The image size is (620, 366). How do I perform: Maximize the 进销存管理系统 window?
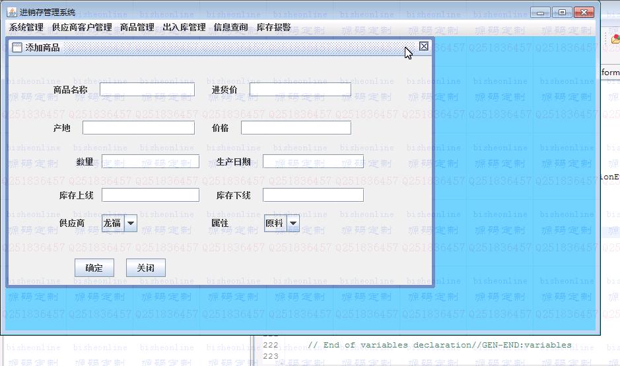562,13
